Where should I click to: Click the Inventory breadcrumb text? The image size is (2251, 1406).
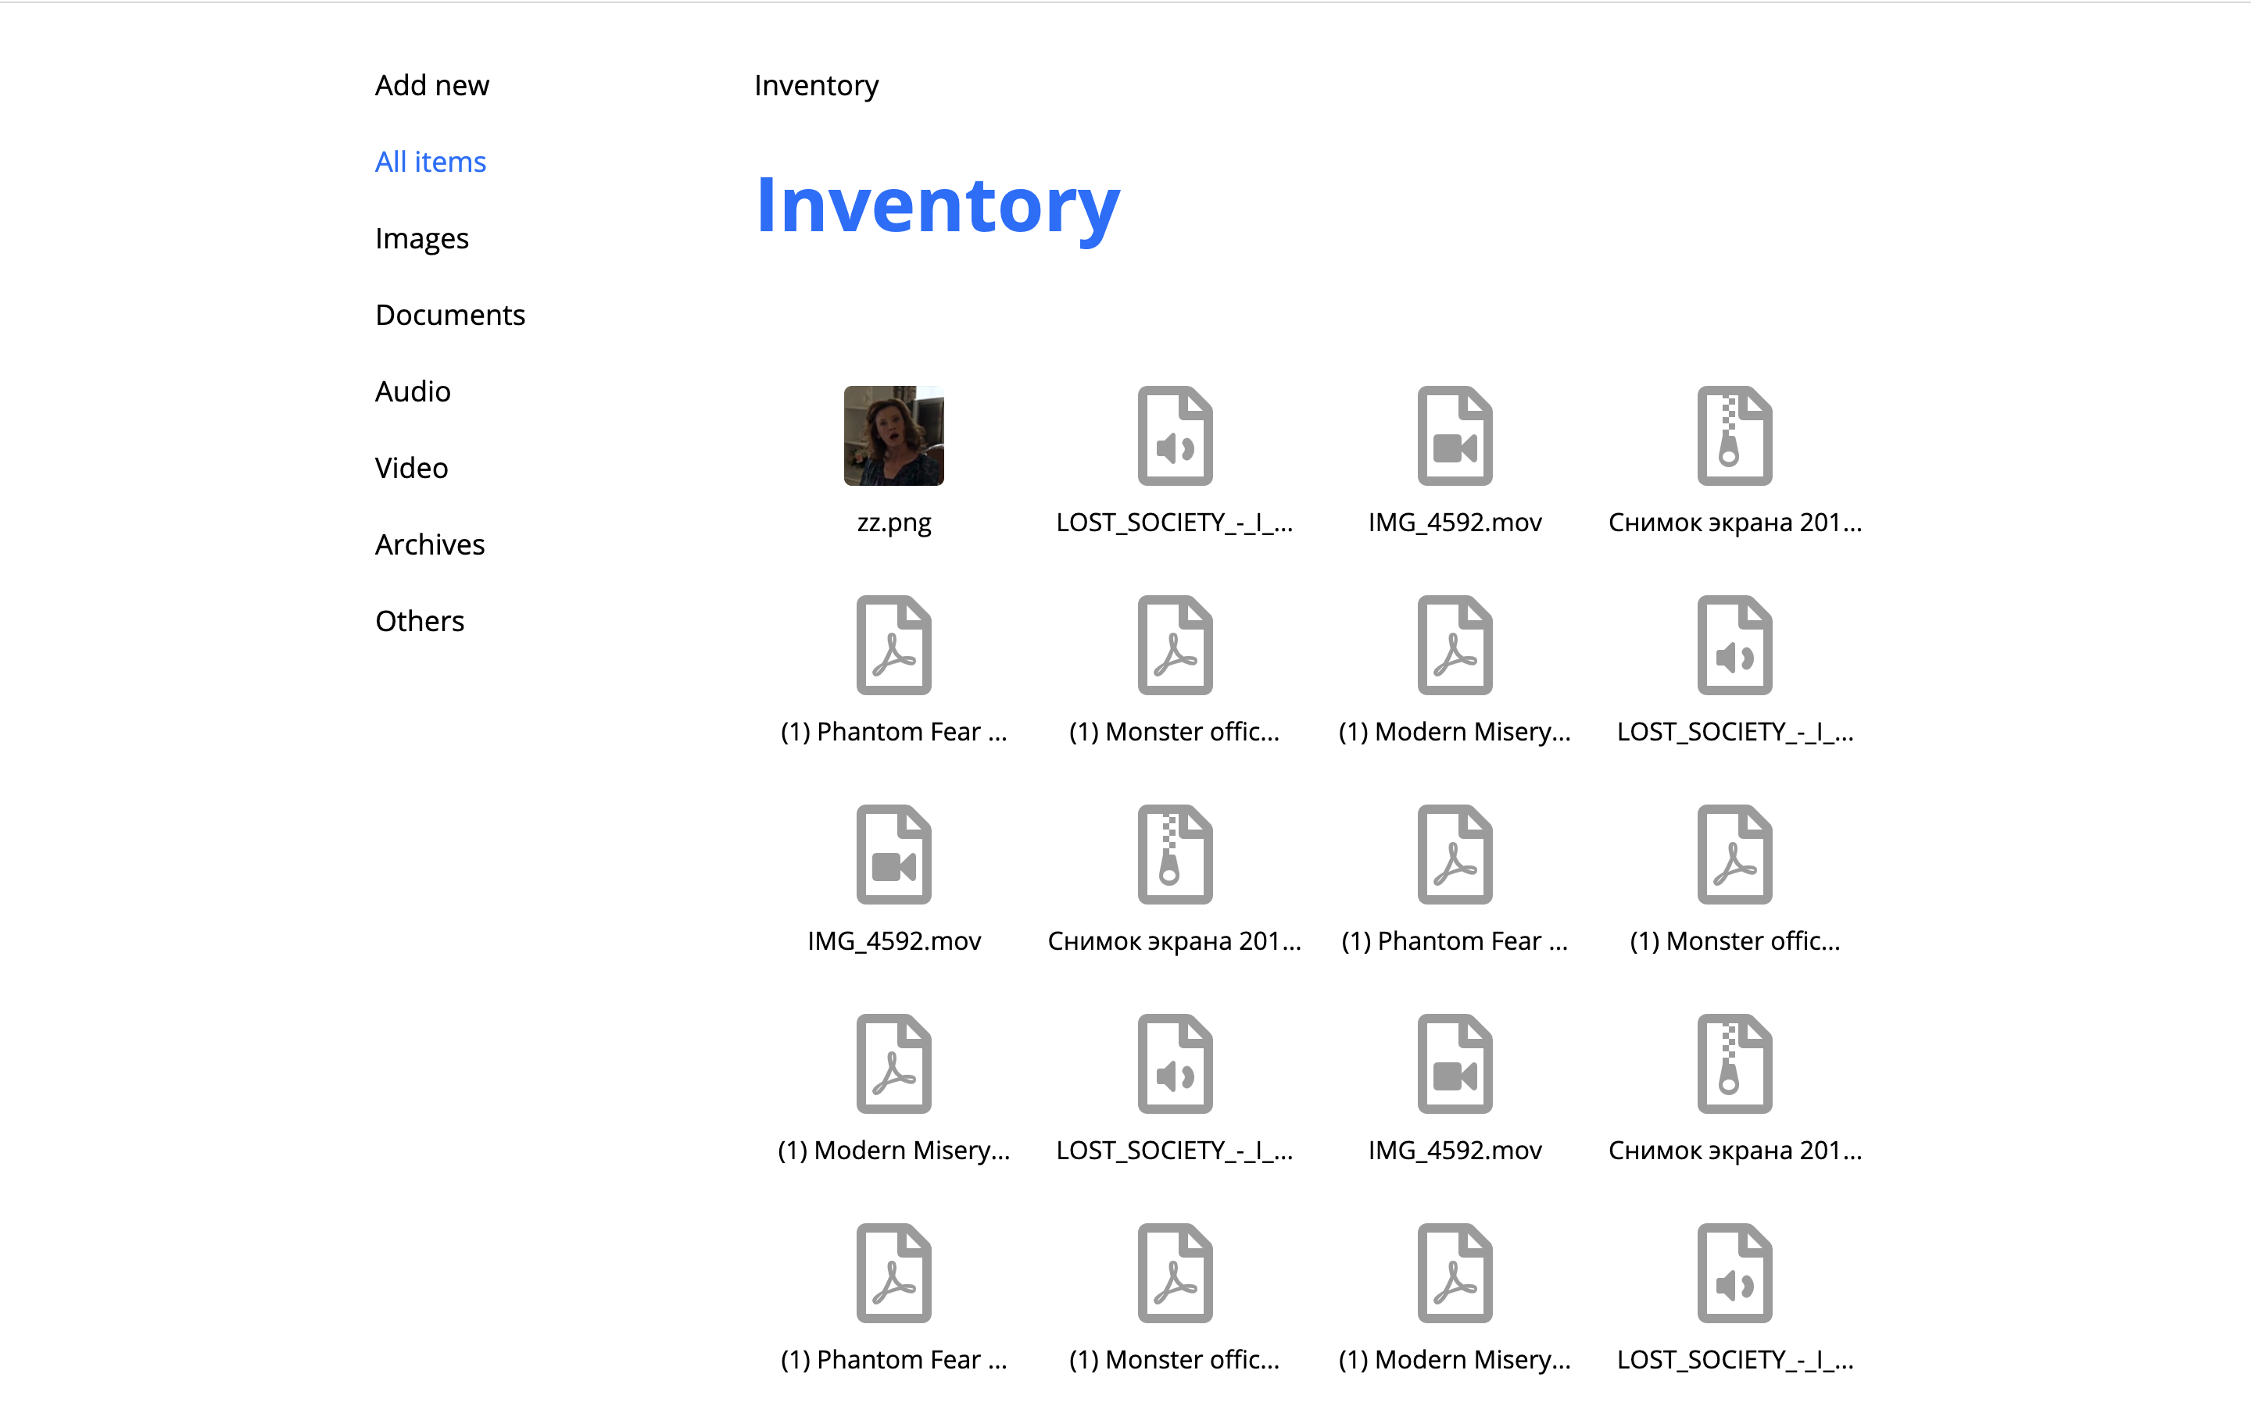pos(816,84)
